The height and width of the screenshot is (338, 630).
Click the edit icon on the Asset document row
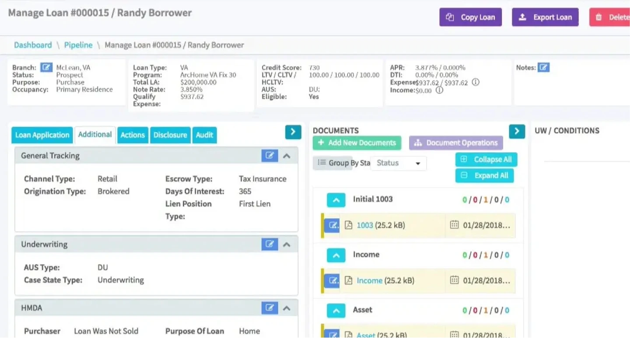pyautogui.click(x=332, y=334)
